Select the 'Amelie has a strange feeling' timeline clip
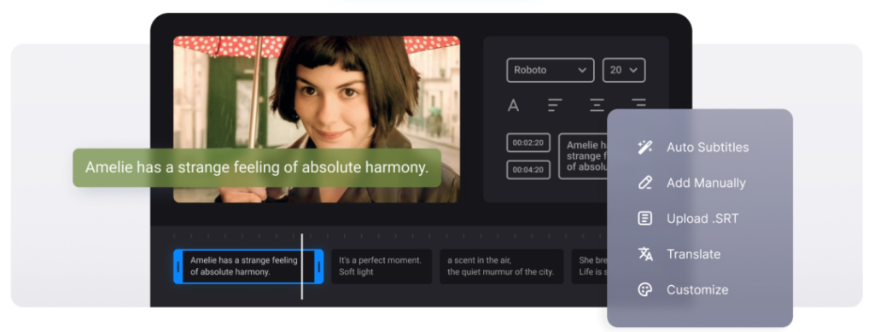 (248, 266)
